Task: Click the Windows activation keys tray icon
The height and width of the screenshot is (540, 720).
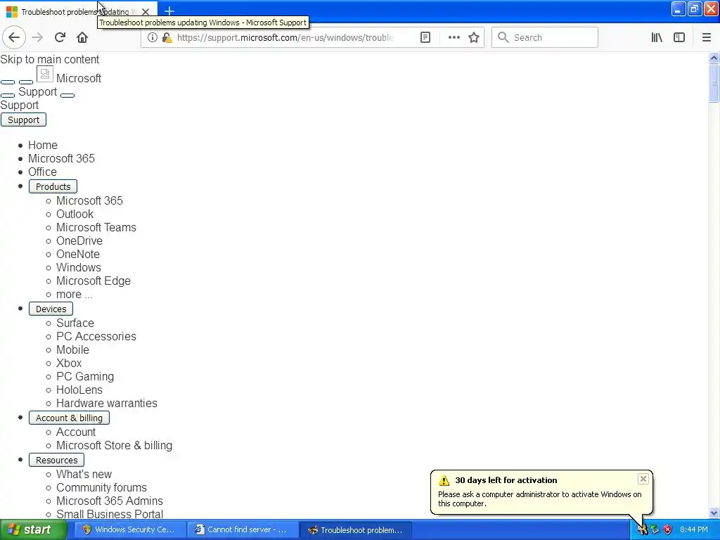Action: coord(643,530)
